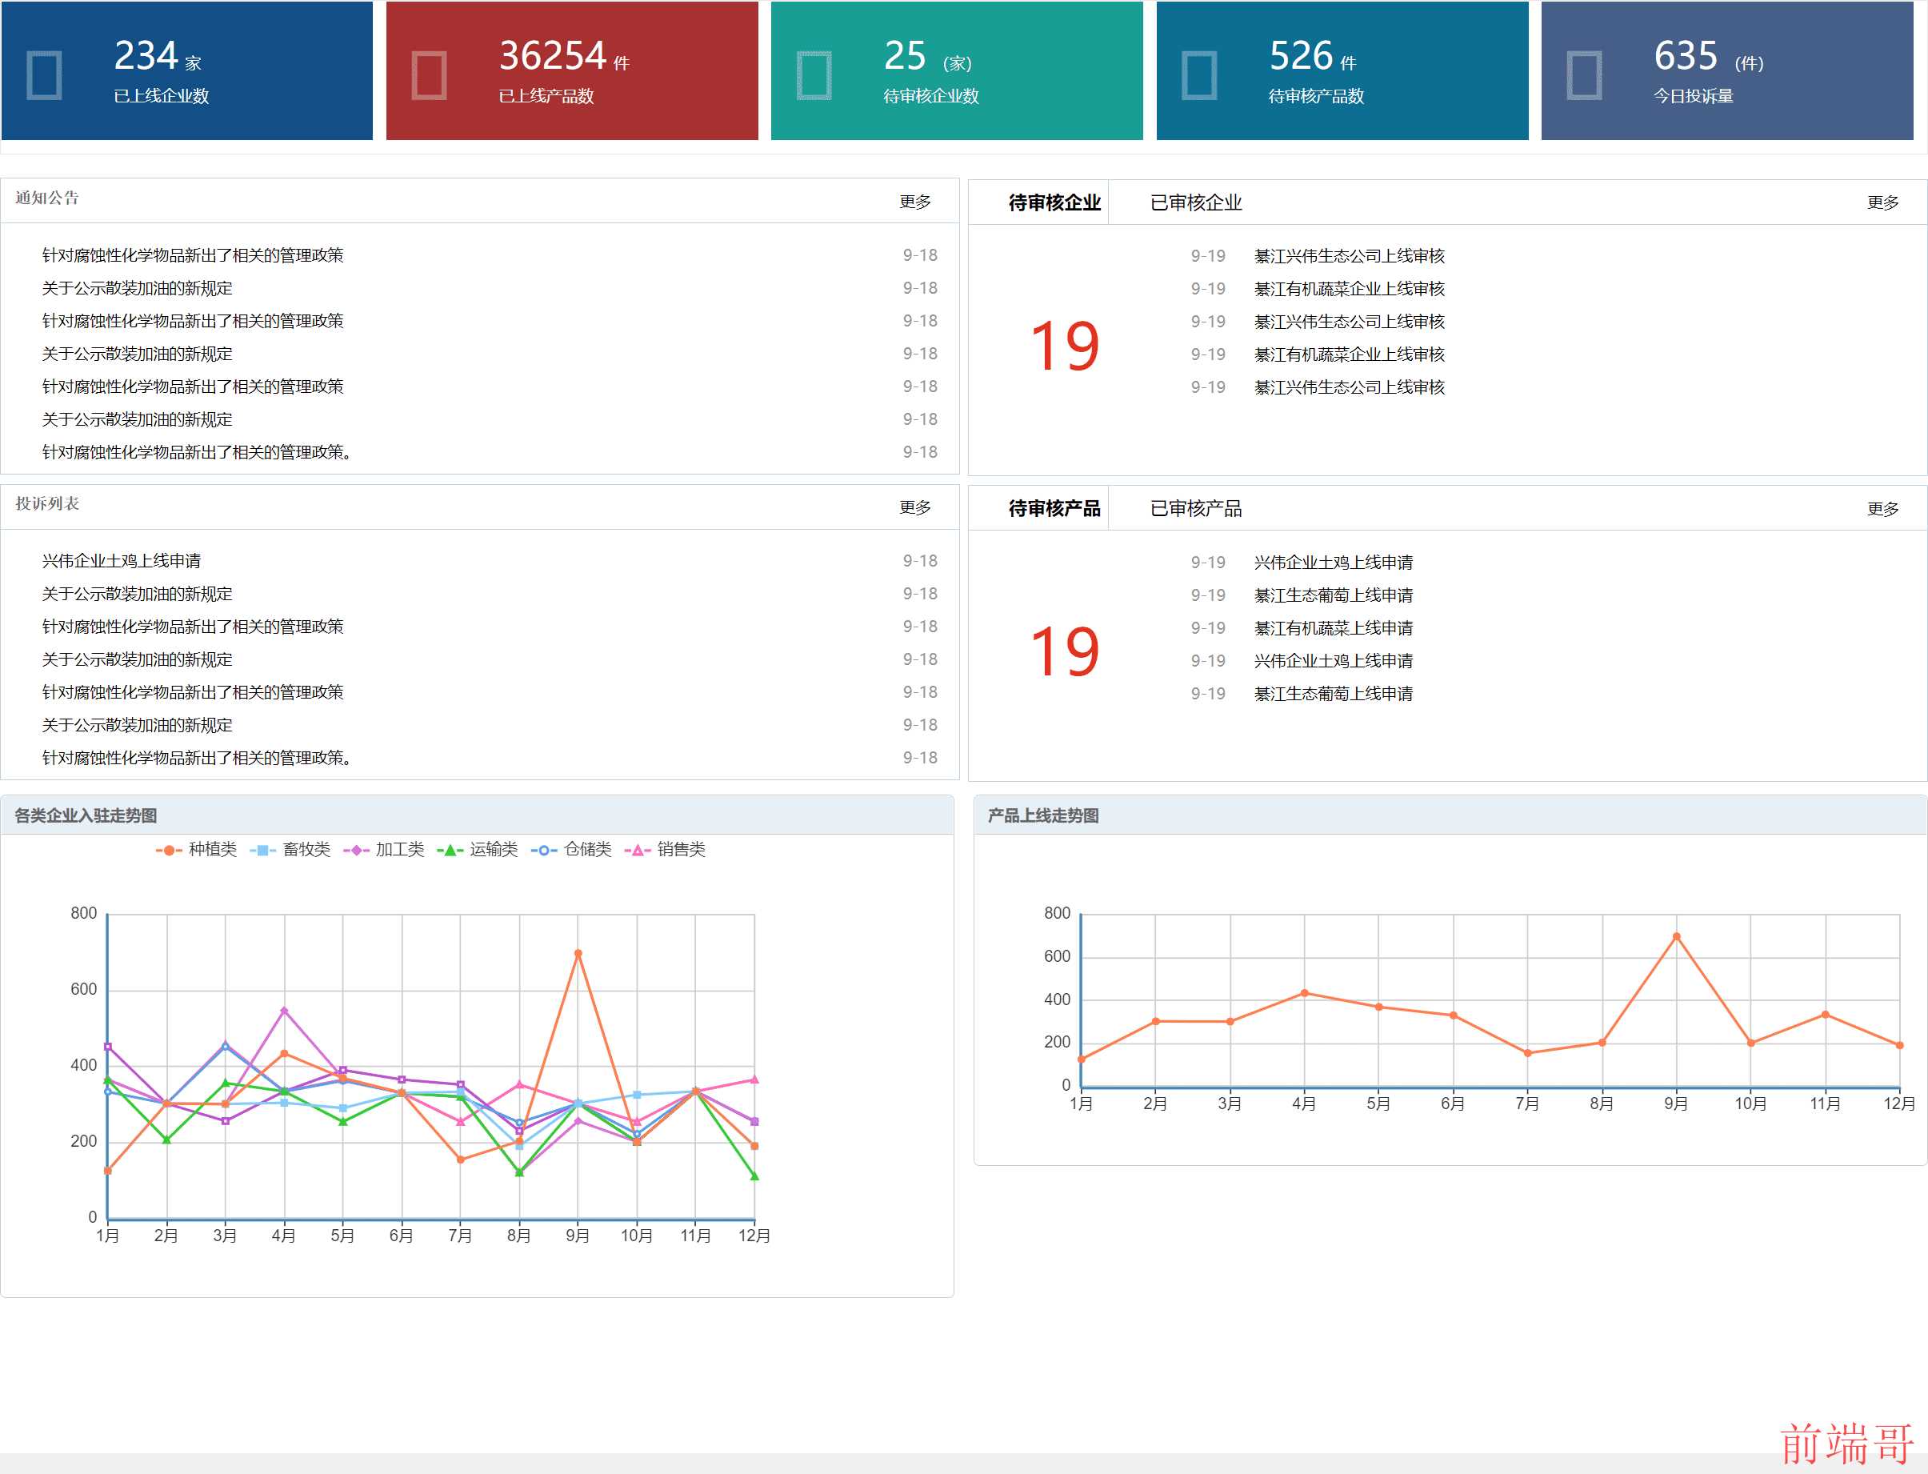The image size is (1928, 1474).
Task: Switch to 已审核产品 tab
Action: (1195, 509)
